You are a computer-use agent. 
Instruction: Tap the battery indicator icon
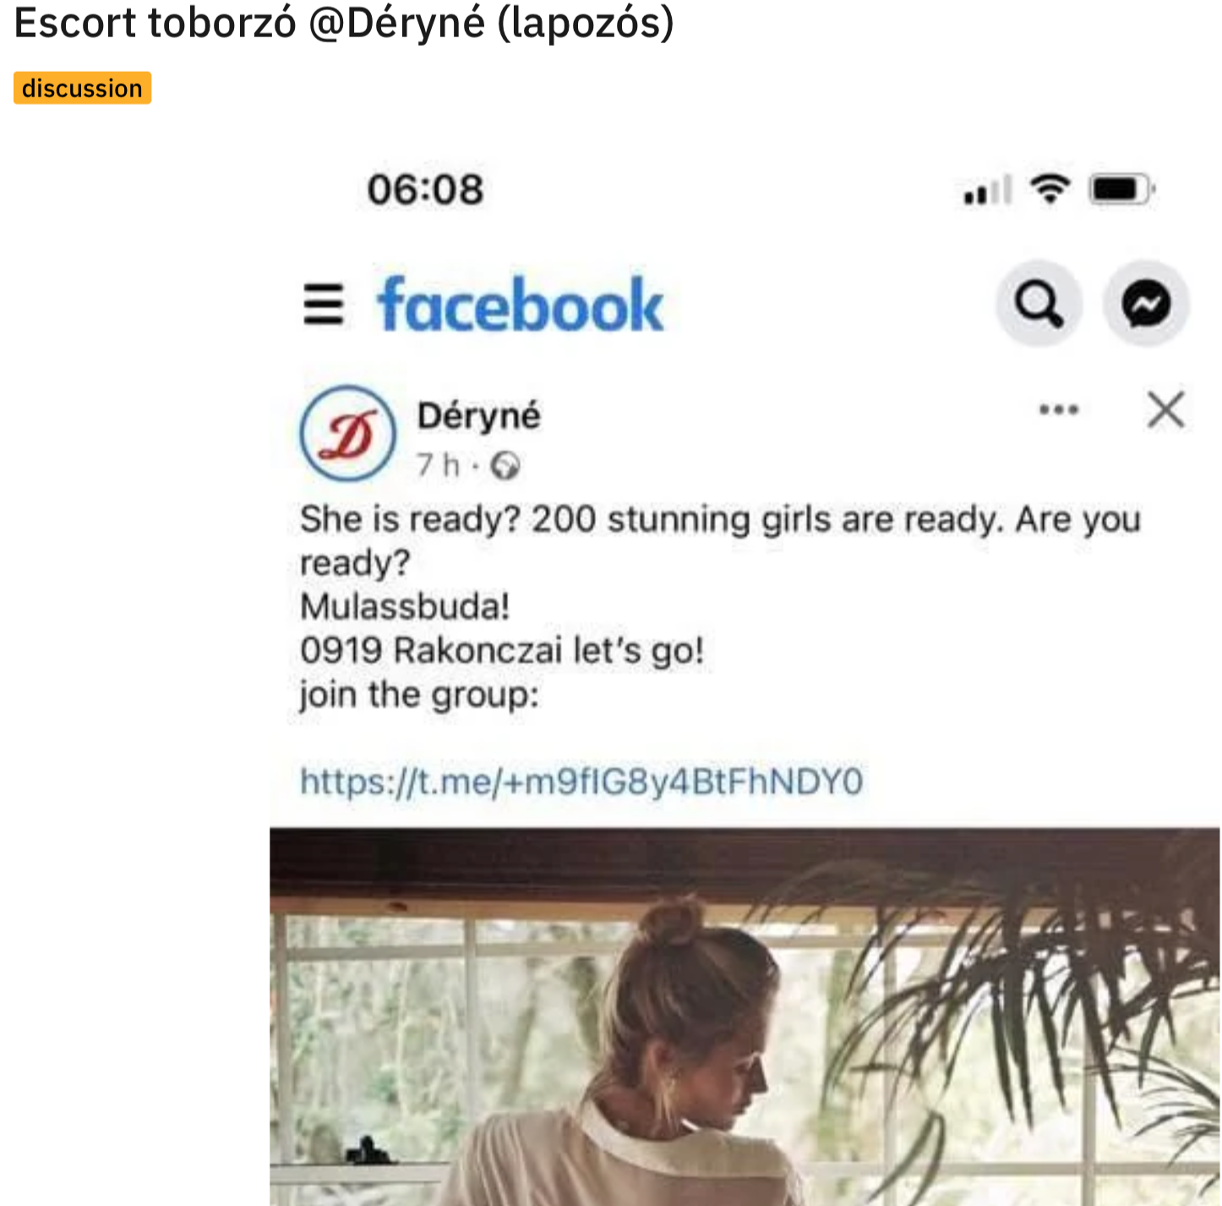pos(1121,189)
